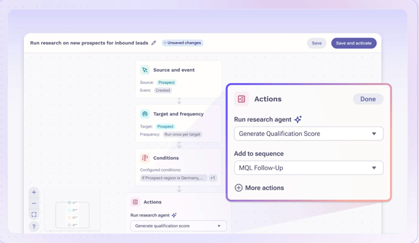Click the Save and activate button
419x243 pixels.
point(354,43)
